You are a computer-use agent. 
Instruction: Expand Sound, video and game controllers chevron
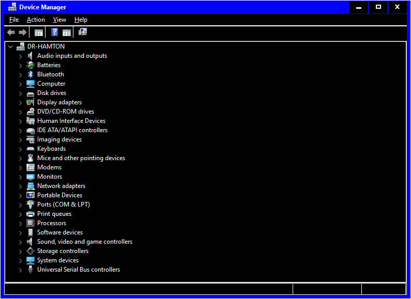pos(21,242)
